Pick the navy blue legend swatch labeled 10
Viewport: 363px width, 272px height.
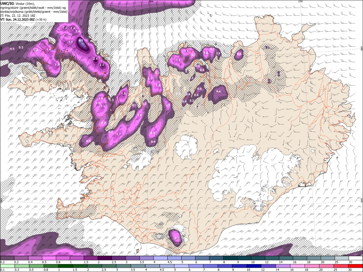tap(254, 266)
